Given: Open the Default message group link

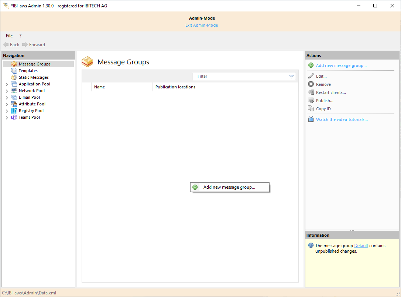Looking at the screenshot, I should (x=361, y=246).
